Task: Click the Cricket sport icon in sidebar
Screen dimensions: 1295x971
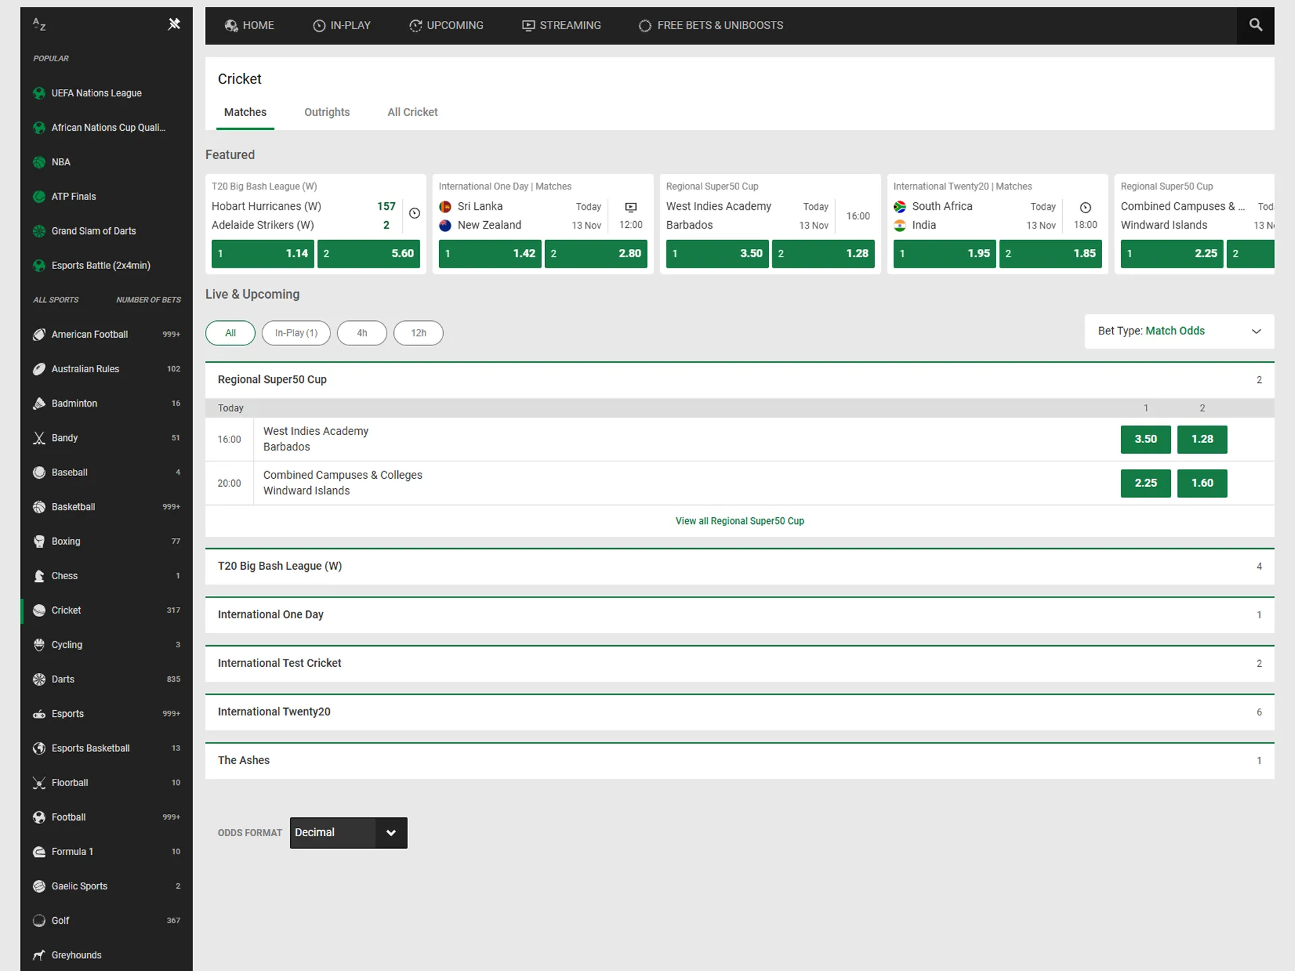Action: [x=38, y=610]
